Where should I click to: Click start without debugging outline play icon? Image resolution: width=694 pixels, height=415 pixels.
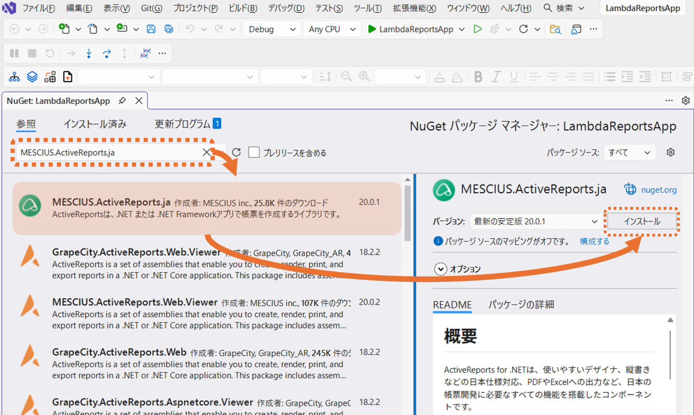(x=477, y=29)
